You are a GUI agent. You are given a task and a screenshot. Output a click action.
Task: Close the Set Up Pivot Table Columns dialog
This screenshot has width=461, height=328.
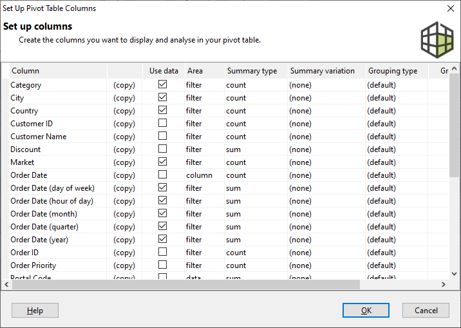pyautogui.click(x=450, y=8)
